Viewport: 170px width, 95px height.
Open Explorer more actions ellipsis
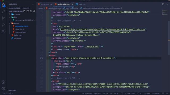tap(33, 4)
